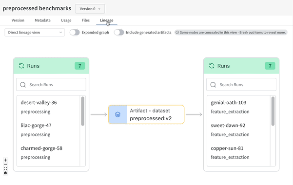Click the left Runs list scrollbar
Viewport: 293px width, 185px height.
[82, 111]
